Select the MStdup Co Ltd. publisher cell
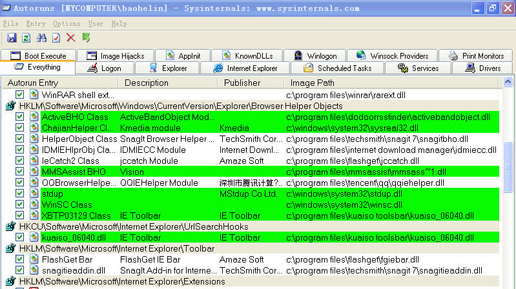Viewport: 516px width, 289px height. (249, 194)
